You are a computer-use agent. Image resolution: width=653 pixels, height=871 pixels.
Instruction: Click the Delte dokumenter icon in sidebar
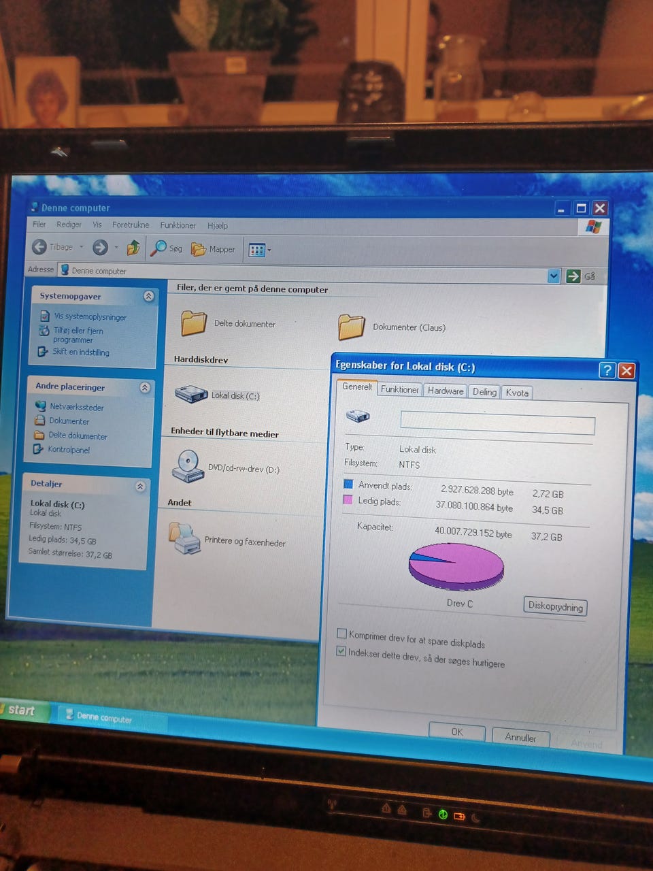click(39, 435)
